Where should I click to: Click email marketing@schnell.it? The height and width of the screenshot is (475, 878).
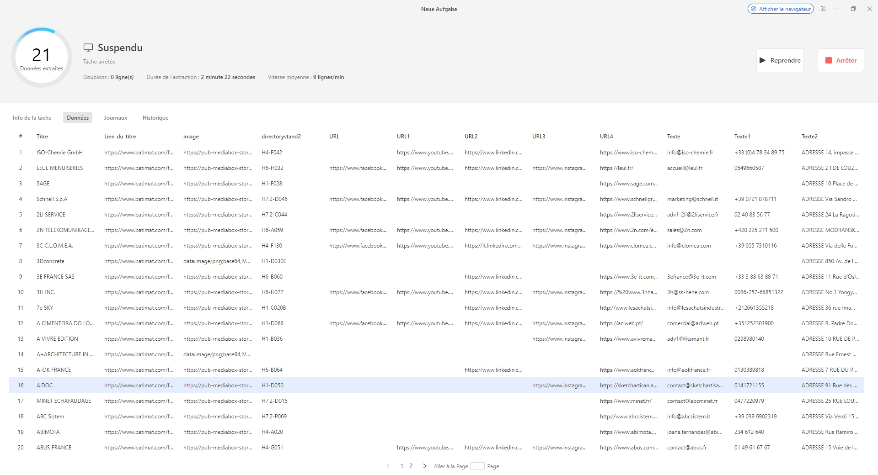pos(693,199)
